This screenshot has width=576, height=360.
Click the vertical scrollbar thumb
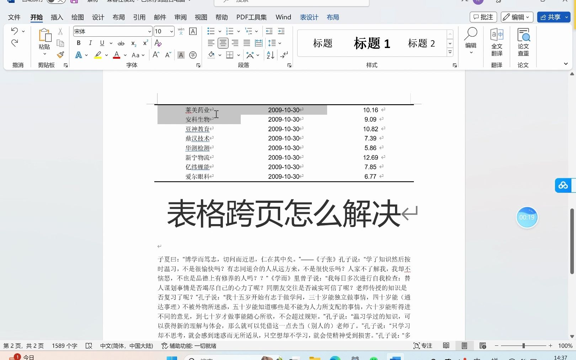[x=572, y=241]
